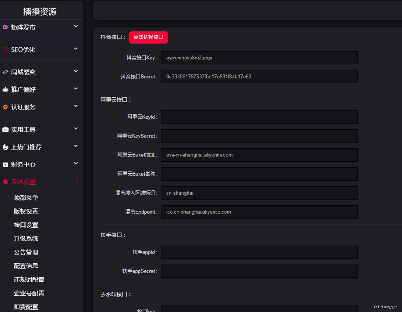Screen dimensions: 402x312
Task: Collapse the 系统设置 section chevron
Action: click(x=77, y=181)
